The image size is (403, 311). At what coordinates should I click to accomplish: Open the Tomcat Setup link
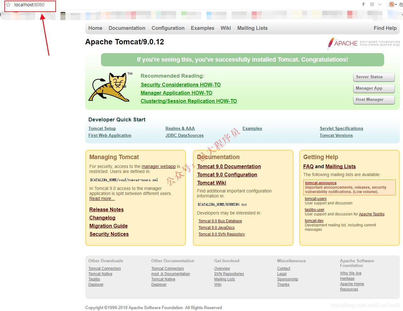pos(102,128)
